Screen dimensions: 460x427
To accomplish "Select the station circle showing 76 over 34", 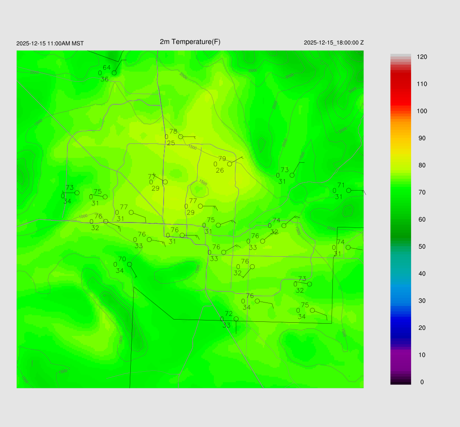I will tap(257, 301).
